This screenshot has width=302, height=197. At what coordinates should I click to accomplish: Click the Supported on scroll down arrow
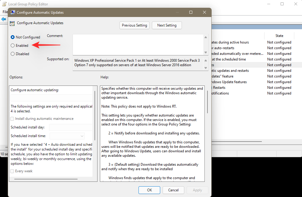[x=206, y=68]
